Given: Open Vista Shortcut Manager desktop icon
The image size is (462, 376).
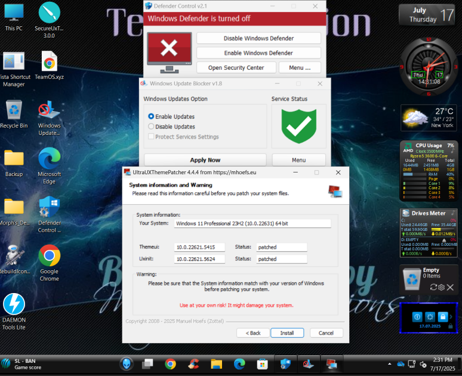Looking at the screenshot, I should tap(14, 70).
